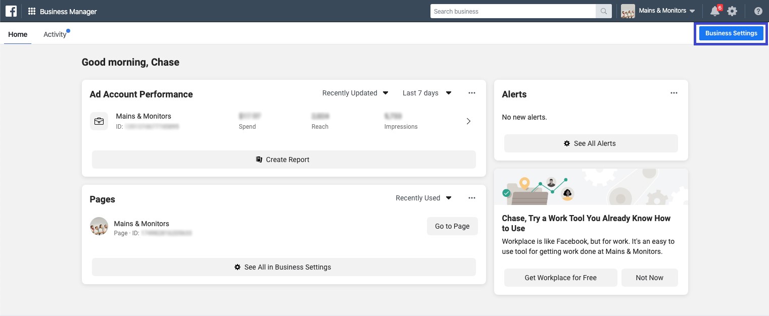
Task: Click the Impressions metric label
Action: coord(401,127)
